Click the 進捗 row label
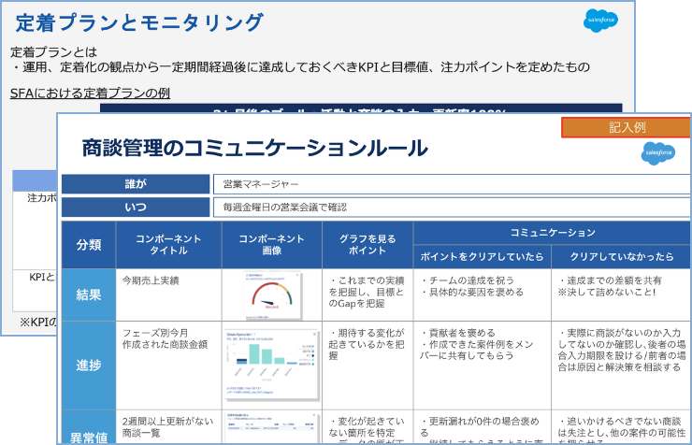Viewport: 692px width, 445px height. coord(89,365)
